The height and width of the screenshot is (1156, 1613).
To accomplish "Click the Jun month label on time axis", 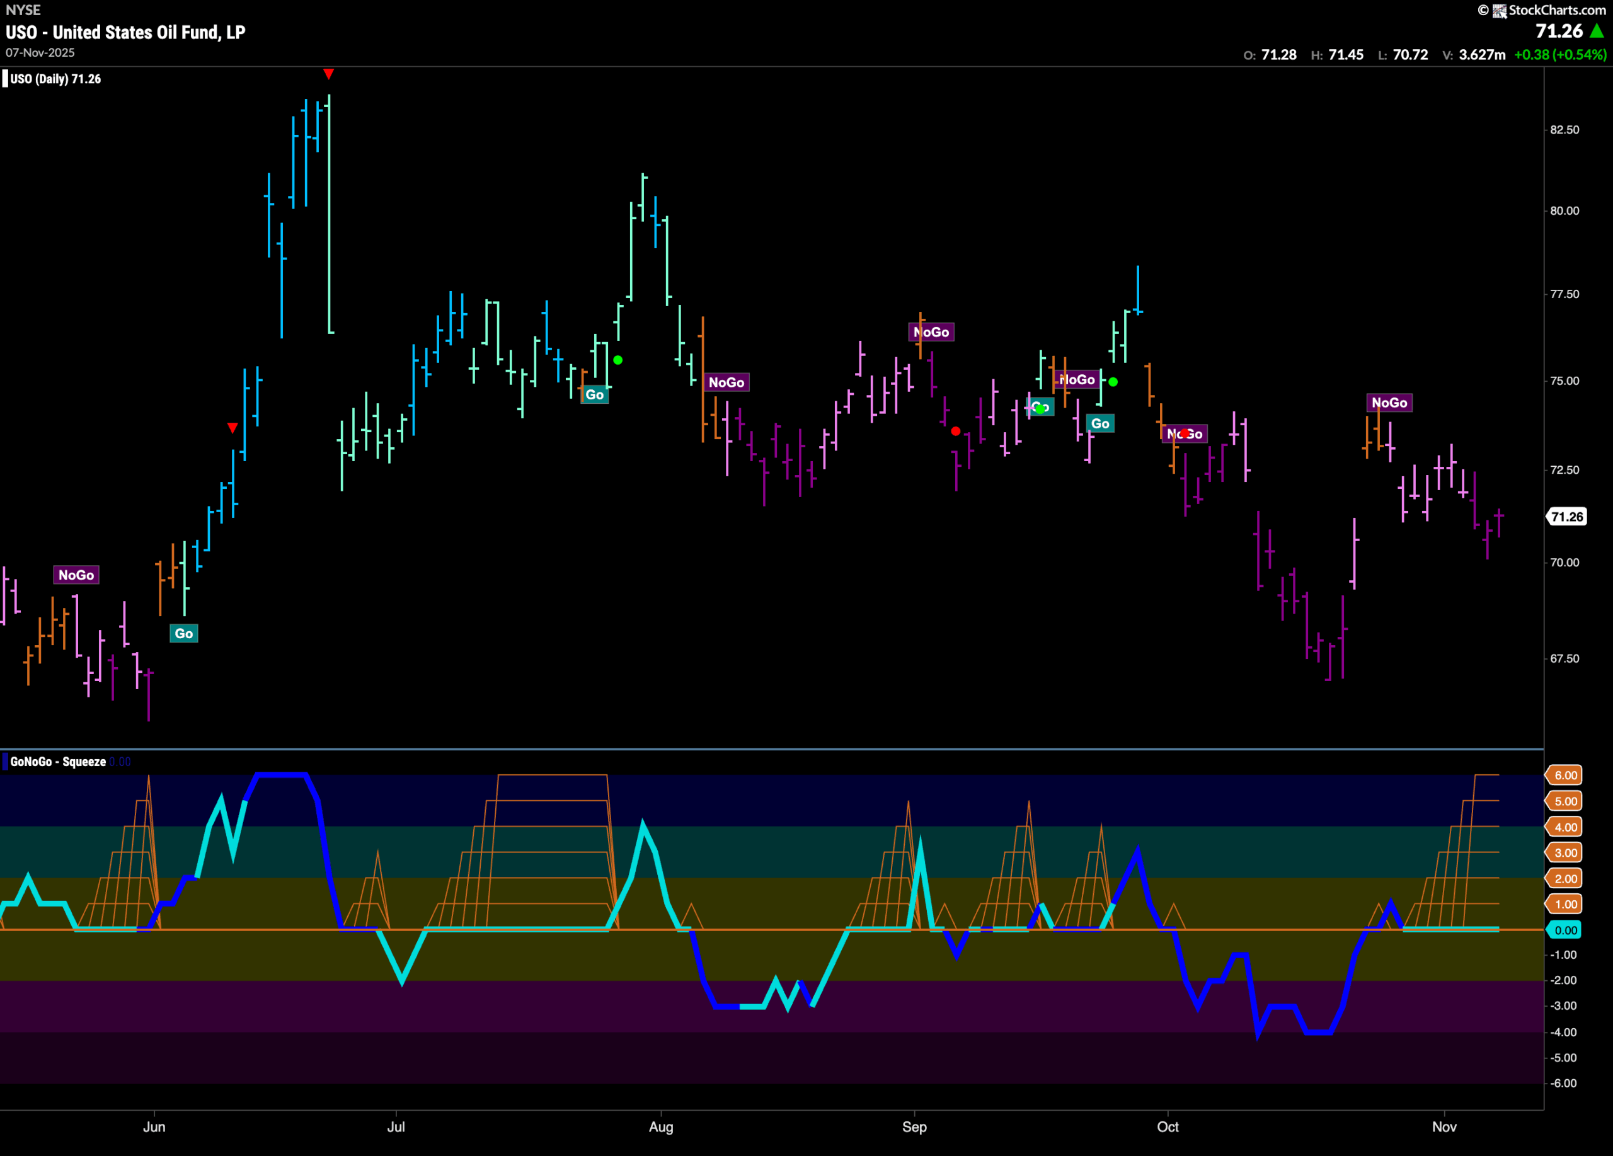I will (x=154, y=1127).
